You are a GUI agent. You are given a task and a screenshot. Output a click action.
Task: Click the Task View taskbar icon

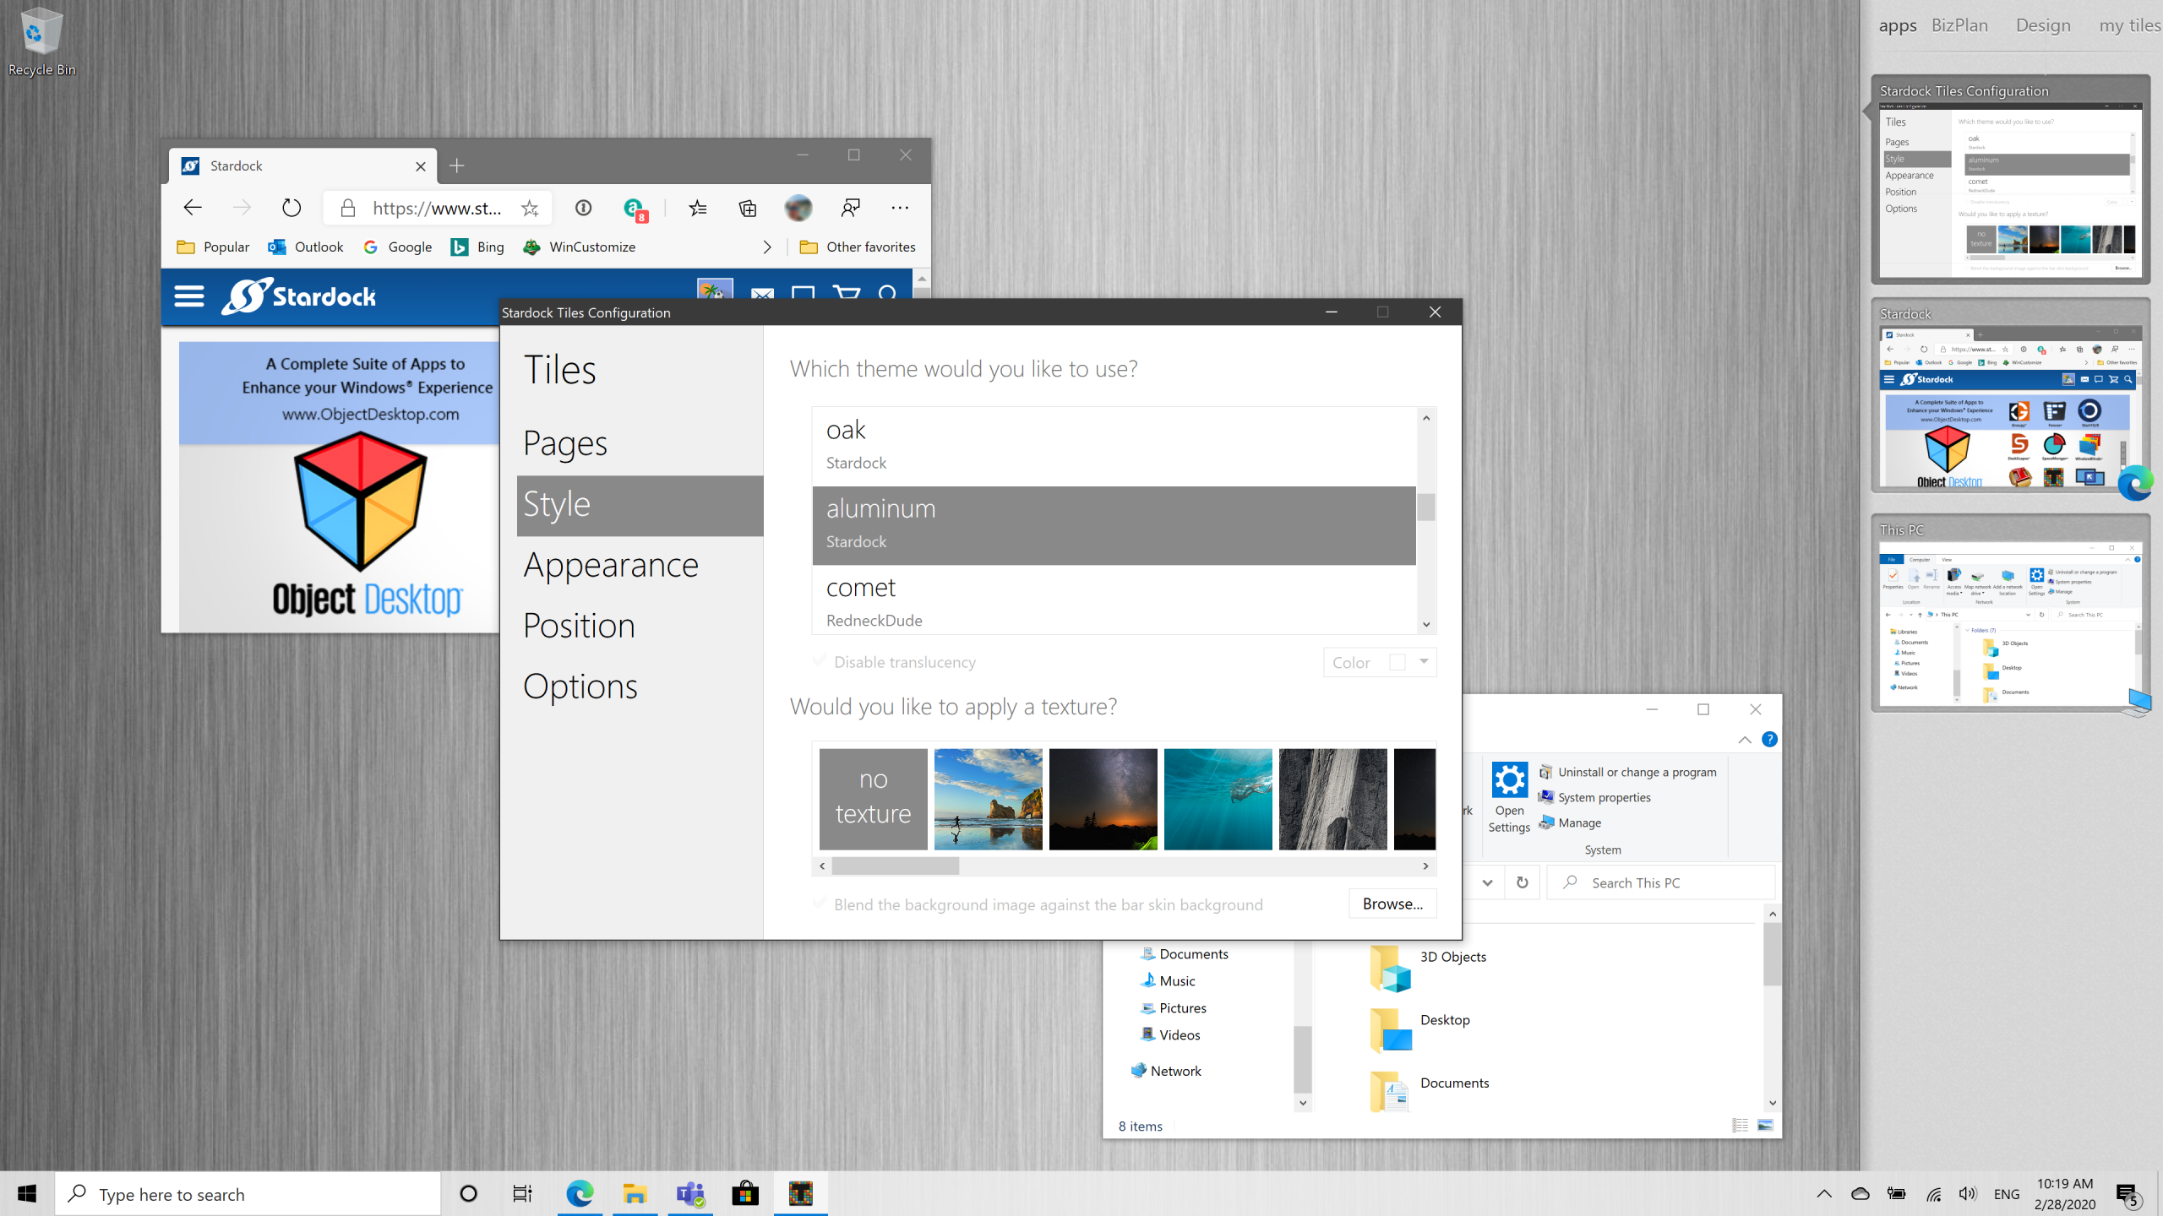tap(522, 1193)
